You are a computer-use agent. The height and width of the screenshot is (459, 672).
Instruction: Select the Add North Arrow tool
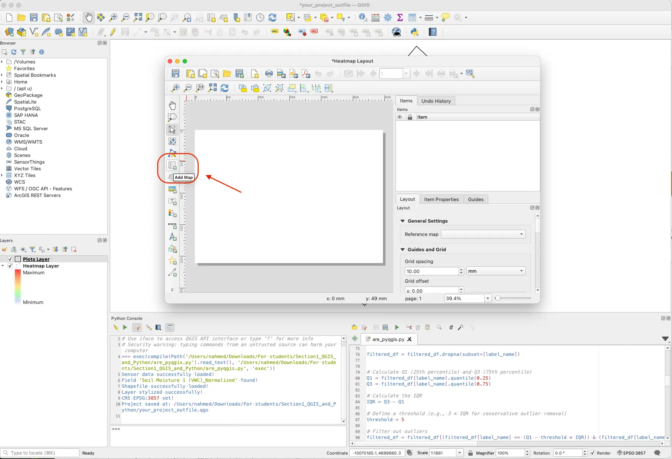point(173,237)
